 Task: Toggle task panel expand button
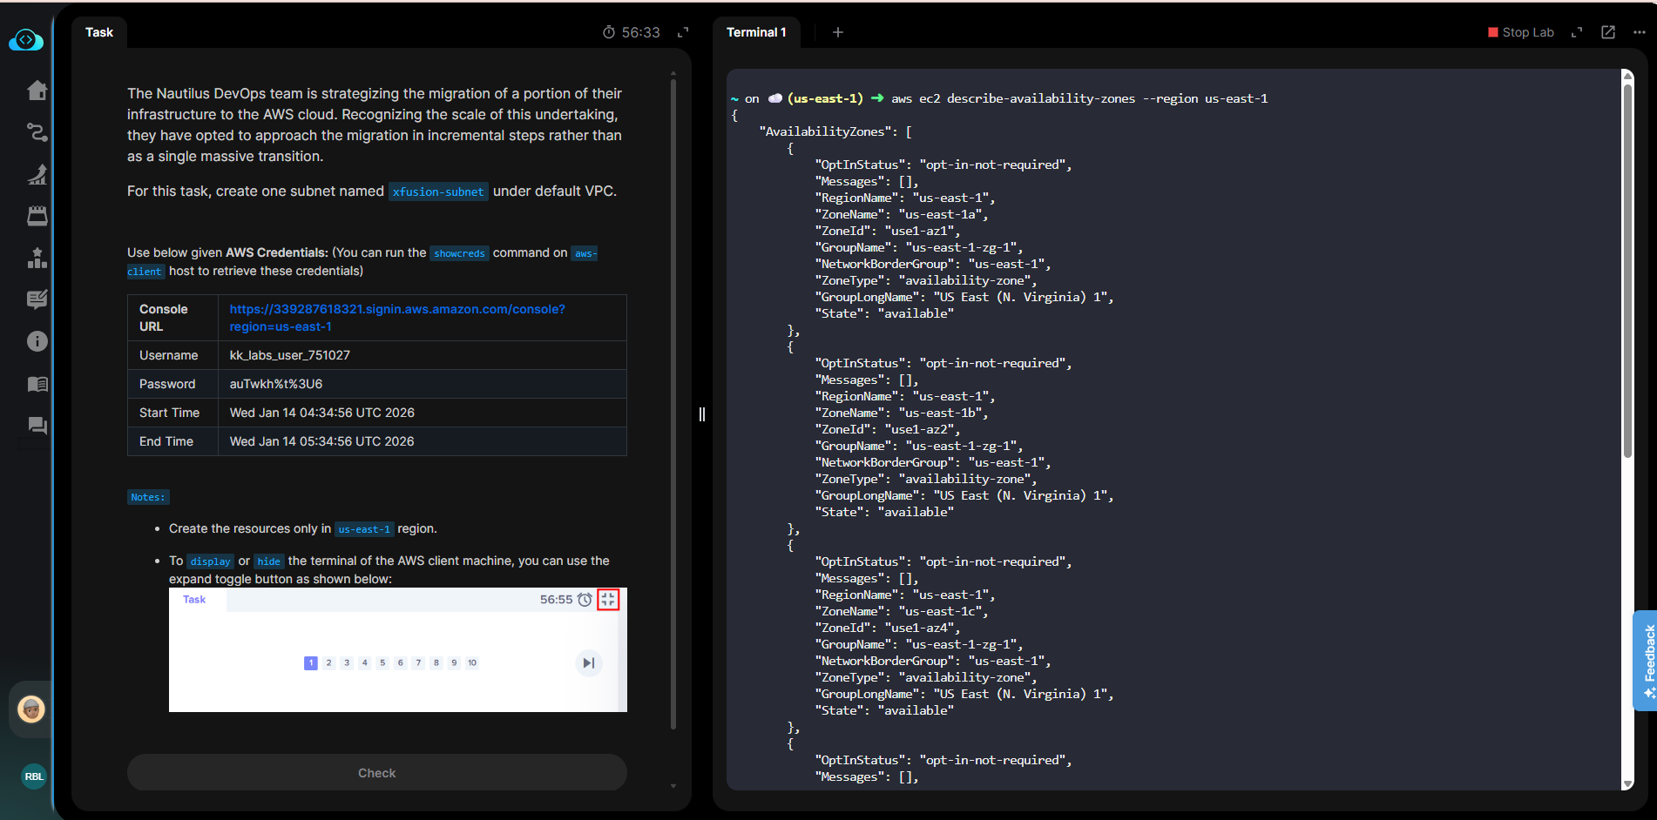click(x=683, y=32)
